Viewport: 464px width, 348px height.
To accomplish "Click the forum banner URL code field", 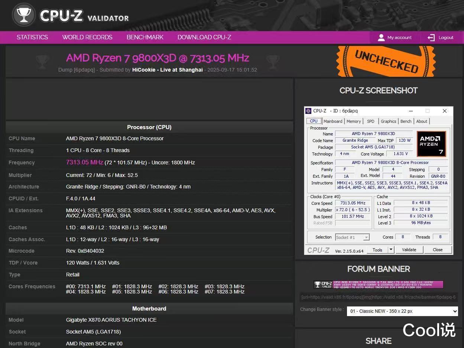I will (379, 297).
